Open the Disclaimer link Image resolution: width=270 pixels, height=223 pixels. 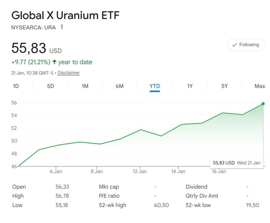click(x=69, y=73)
